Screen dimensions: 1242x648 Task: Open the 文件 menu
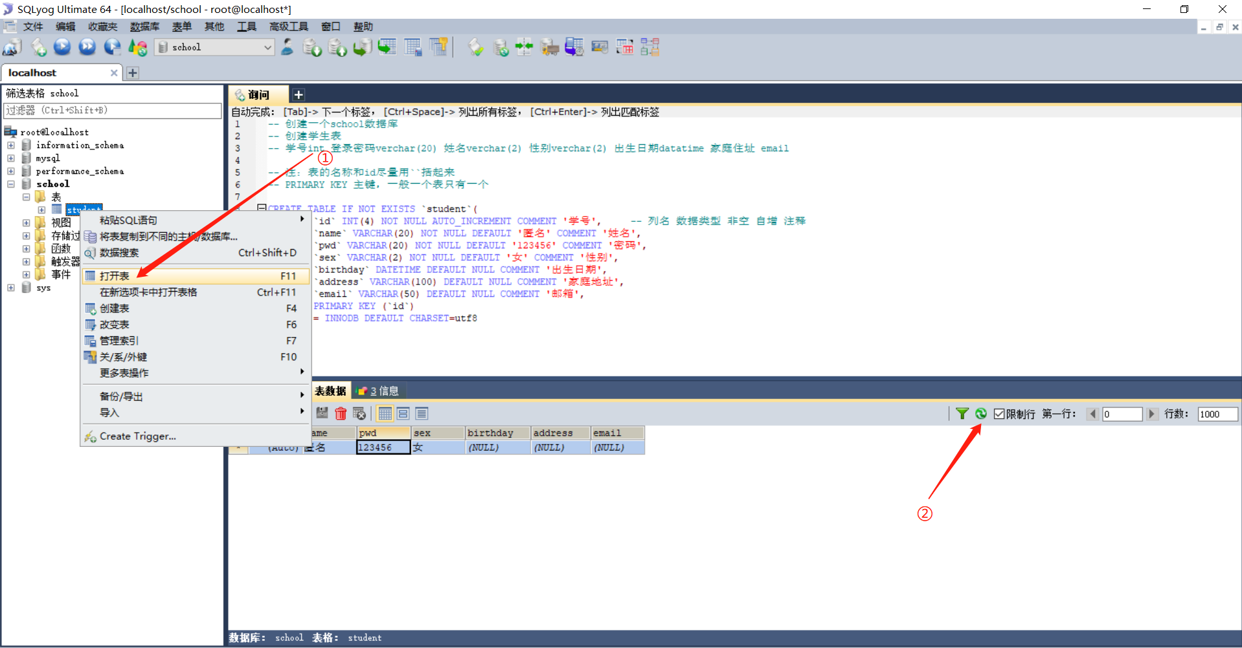pyautogui.click(x=33, y=27)
